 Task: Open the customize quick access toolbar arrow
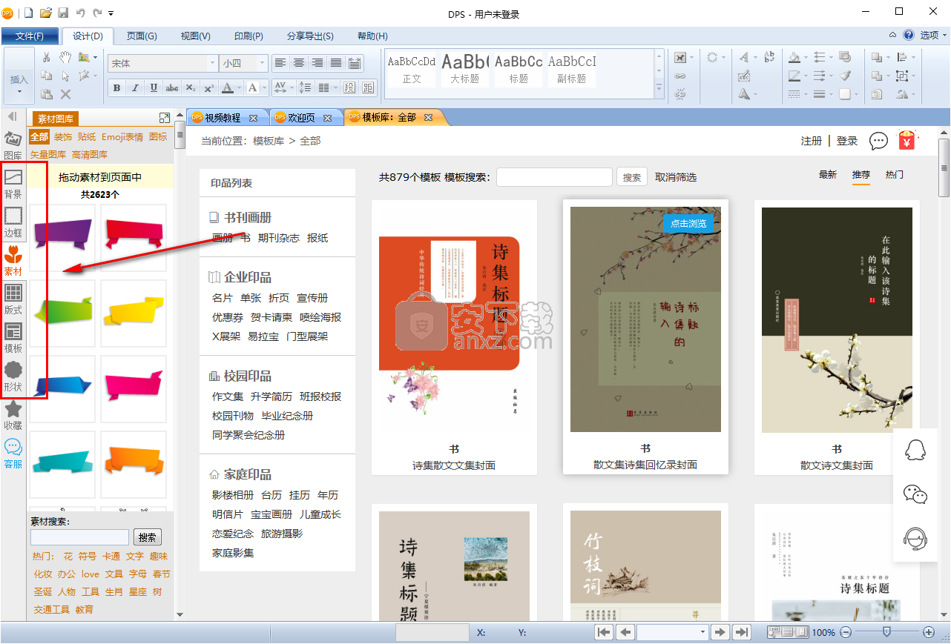(x=111, y=13)
